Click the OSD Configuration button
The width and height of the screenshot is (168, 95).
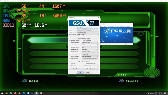pos(76,69)
